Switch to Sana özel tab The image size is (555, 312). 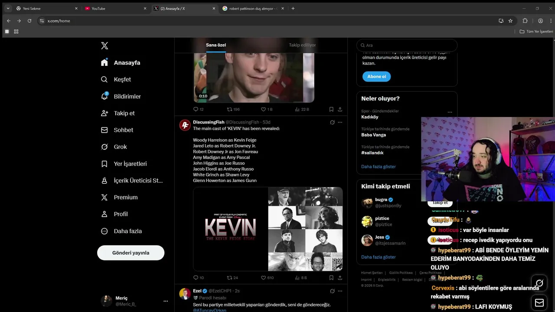click(216, 45)
